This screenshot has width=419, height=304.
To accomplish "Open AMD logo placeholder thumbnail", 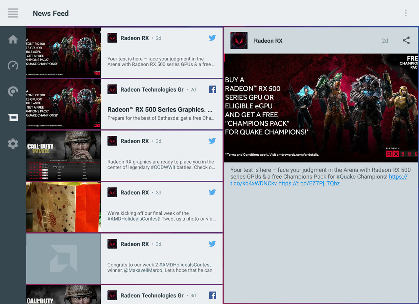I will tap(64, 259).
